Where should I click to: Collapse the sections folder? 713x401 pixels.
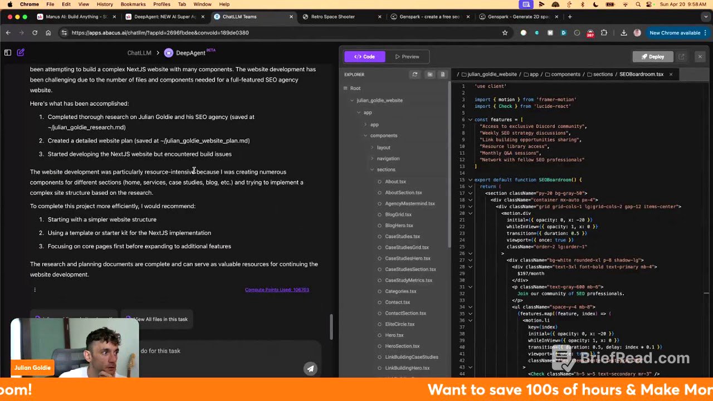click(x=372, y=170)
